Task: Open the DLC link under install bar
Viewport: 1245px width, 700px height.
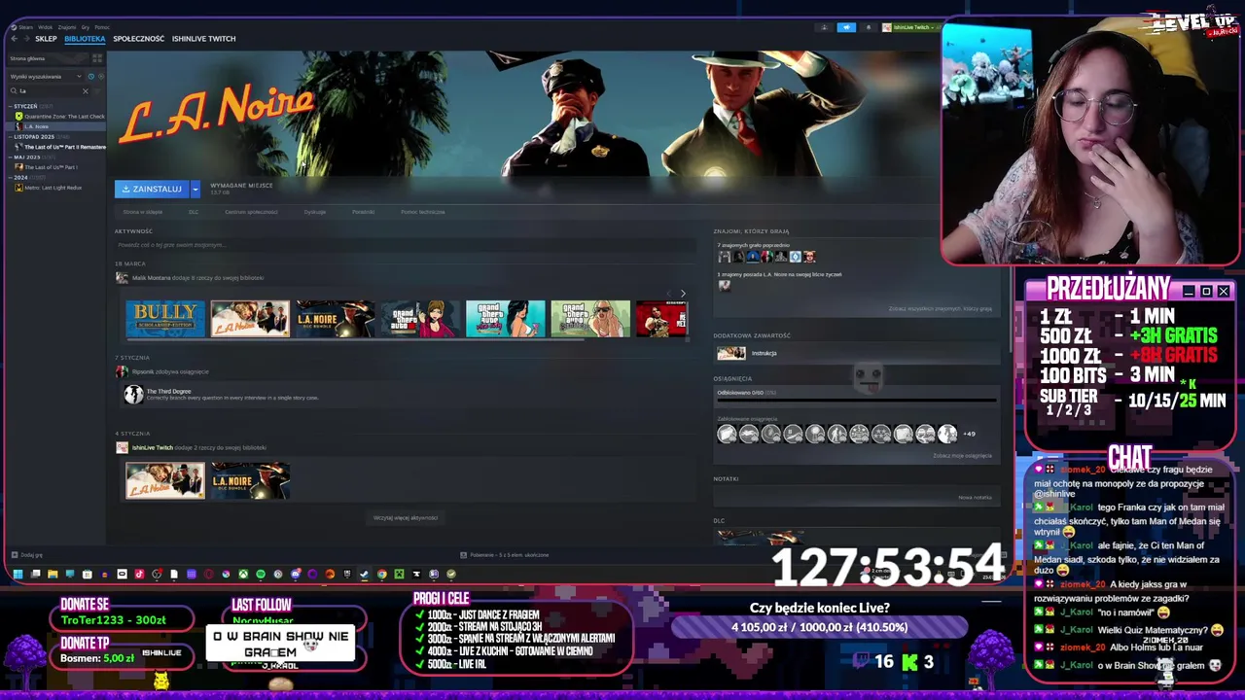Action: (194, 212)
